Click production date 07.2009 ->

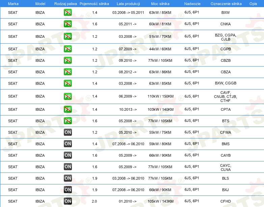[128, 49]
